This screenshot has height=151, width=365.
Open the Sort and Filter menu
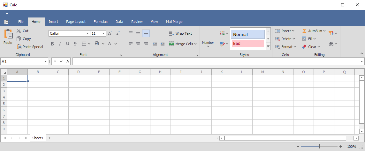pyautogui.click(x=333, y=33)
